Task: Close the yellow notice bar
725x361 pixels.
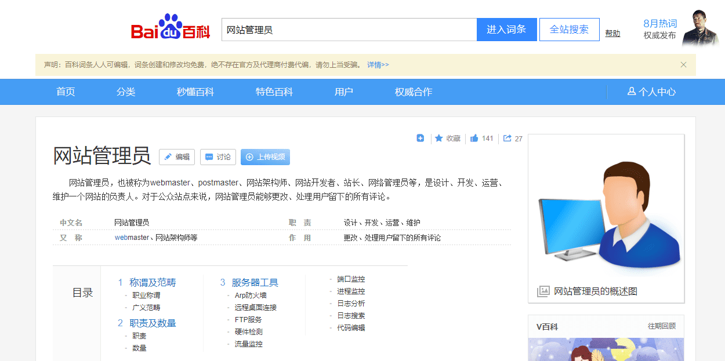Action: pos(683,65)
